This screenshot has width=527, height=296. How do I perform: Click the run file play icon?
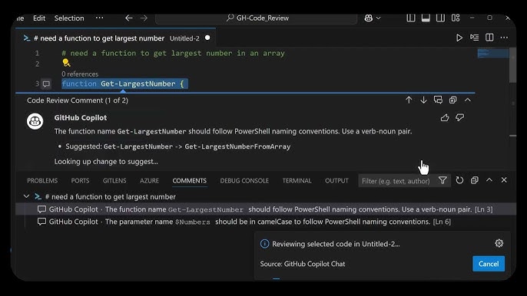coord(459,38)
